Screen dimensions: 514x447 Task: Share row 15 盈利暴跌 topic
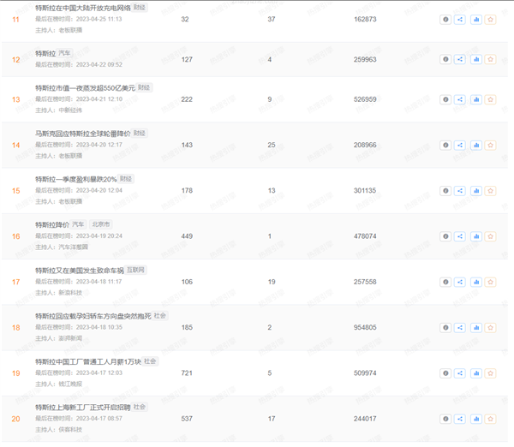(x=460, y=191)
